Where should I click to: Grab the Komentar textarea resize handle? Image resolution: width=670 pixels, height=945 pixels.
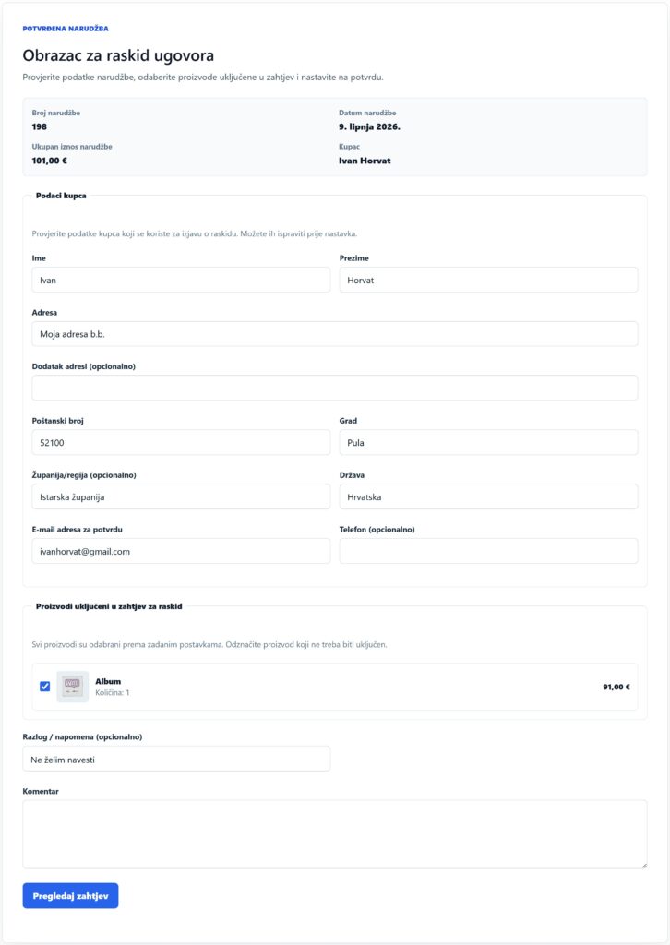644,866
